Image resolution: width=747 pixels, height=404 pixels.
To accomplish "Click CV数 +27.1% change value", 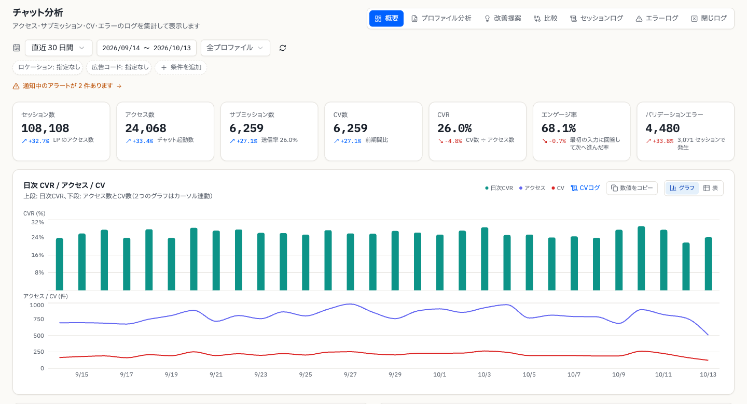I will [351, 141].
